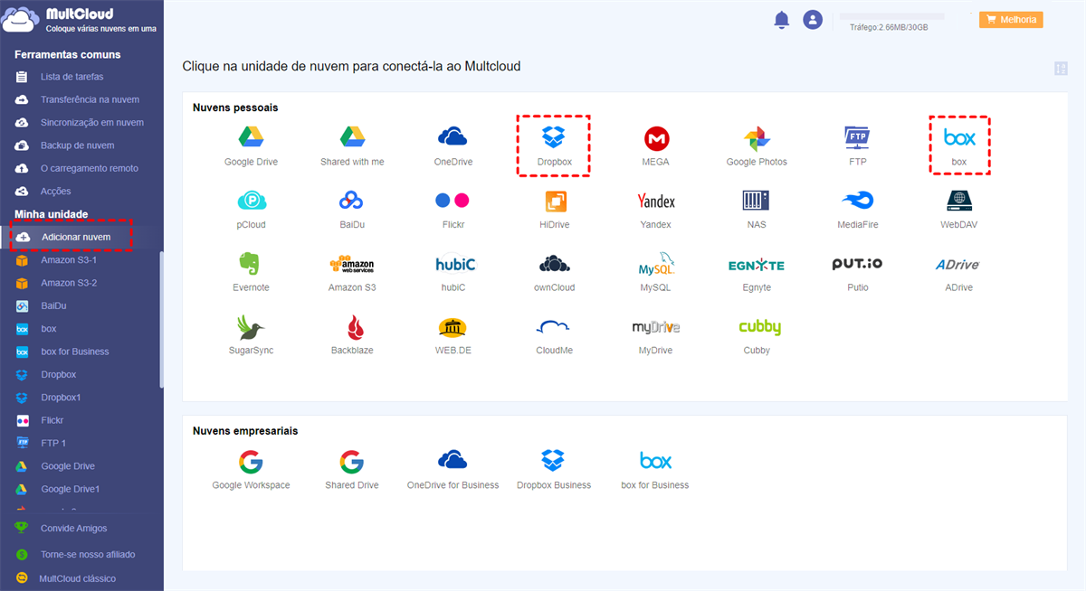Open the user account avatar

[813, 20]
